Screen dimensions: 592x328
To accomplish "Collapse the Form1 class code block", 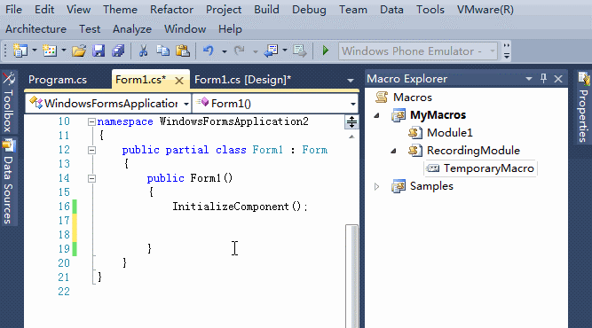I will [x=91, y=151].
